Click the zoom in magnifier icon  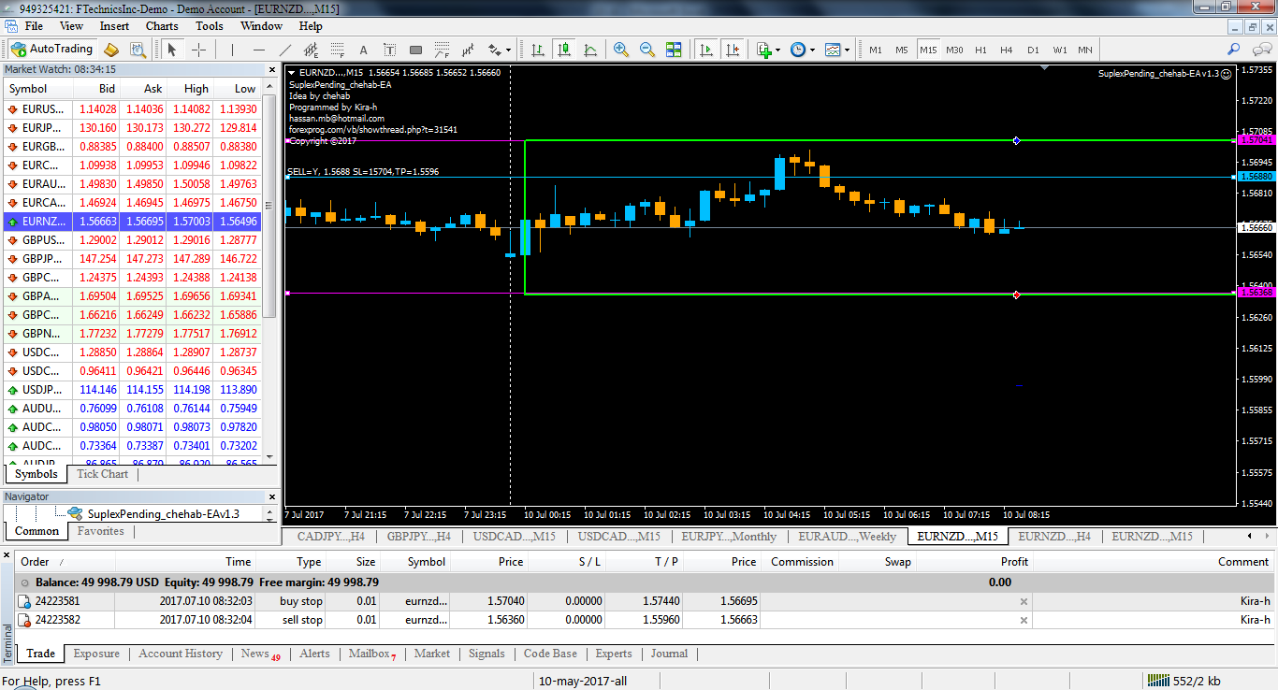(x=620, y=50)
